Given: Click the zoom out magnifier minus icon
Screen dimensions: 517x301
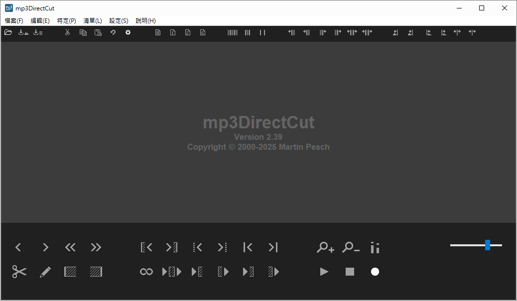Looking at the screenshot, I should tap(351, 247).
